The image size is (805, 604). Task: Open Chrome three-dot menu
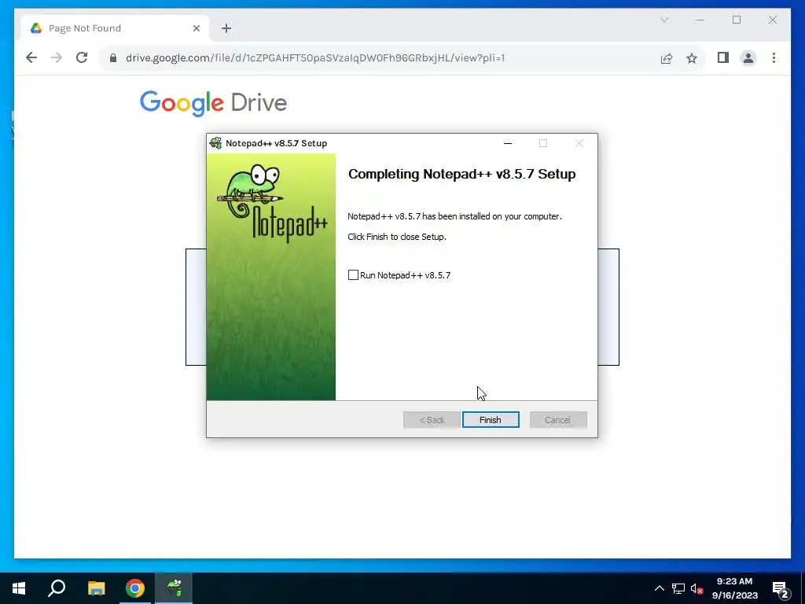pyautogui.click(x=774, y=58)
